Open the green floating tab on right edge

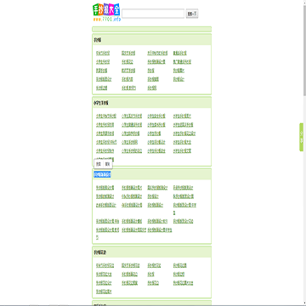(x=302, y=137)
